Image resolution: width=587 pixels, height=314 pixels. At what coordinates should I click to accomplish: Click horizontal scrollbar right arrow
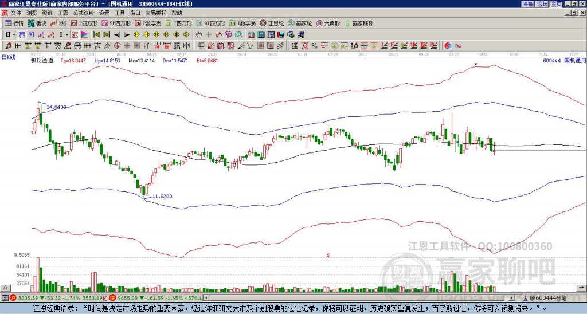(x=512, y=298)
